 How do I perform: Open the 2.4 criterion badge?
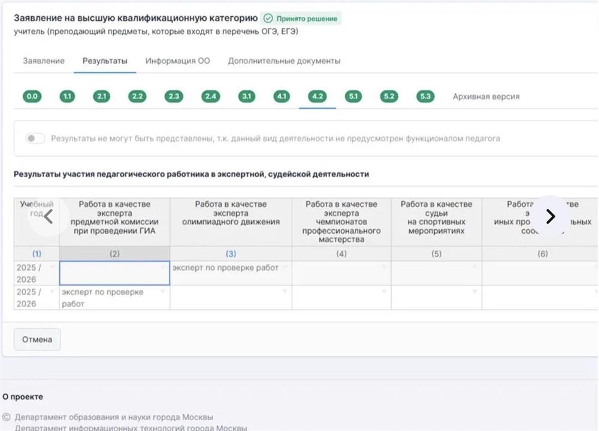pos(211,96)
